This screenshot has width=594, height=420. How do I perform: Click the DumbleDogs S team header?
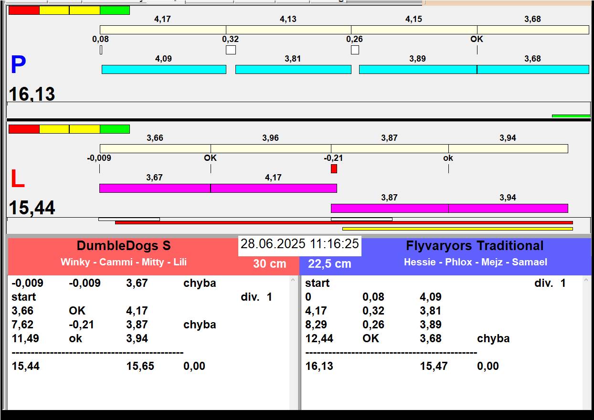[124, 246]
